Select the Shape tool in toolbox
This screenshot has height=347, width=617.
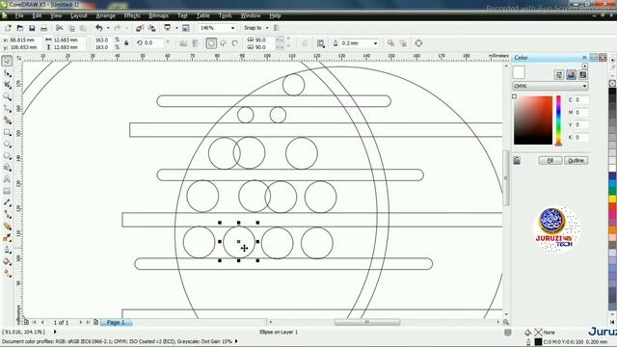tap(7, 73)
